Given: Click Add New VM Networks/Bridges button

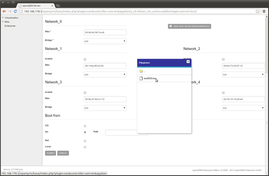Looking at the screenshot, I should [x=189, y=26].
